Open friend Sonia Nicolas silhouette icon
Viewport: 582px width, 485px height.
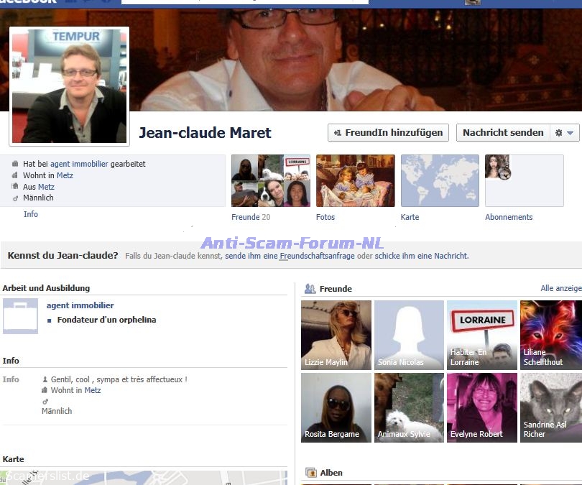(409, 335)
